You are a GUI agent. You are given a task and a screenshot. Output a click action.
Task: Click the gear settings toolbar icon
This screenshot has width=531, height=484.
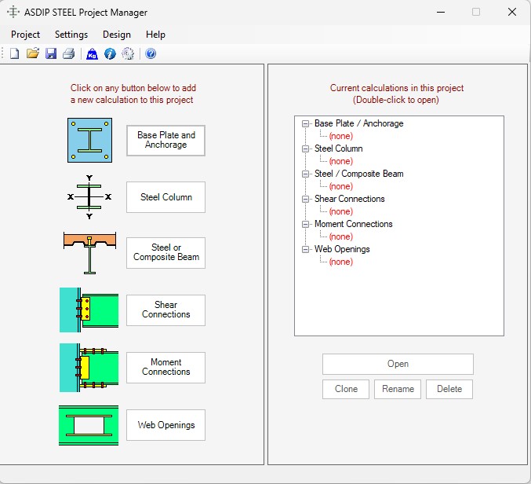[x=128, y=53]
